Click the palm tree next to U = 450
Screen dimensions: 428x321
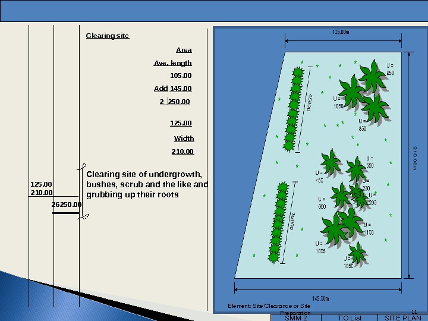point(331,162)
